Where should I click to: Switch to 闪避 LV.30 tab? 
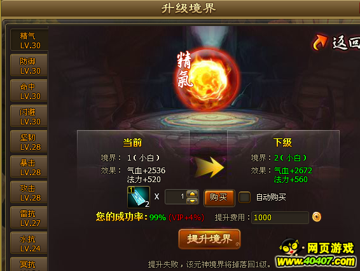pyautogui.click(x=29, y=116)
